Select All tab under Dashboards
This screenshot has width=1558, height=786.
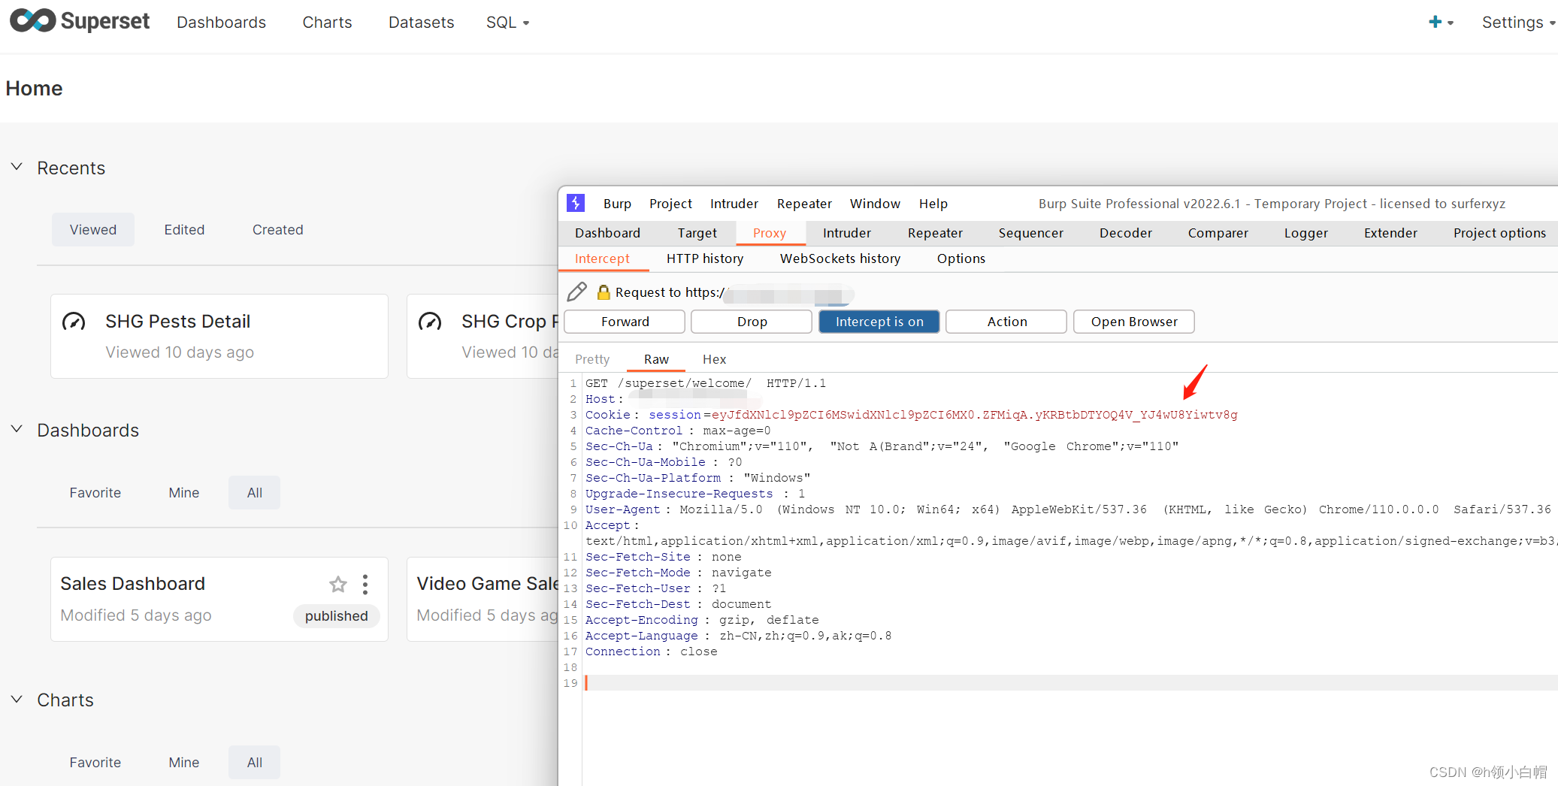click(255, 492)
